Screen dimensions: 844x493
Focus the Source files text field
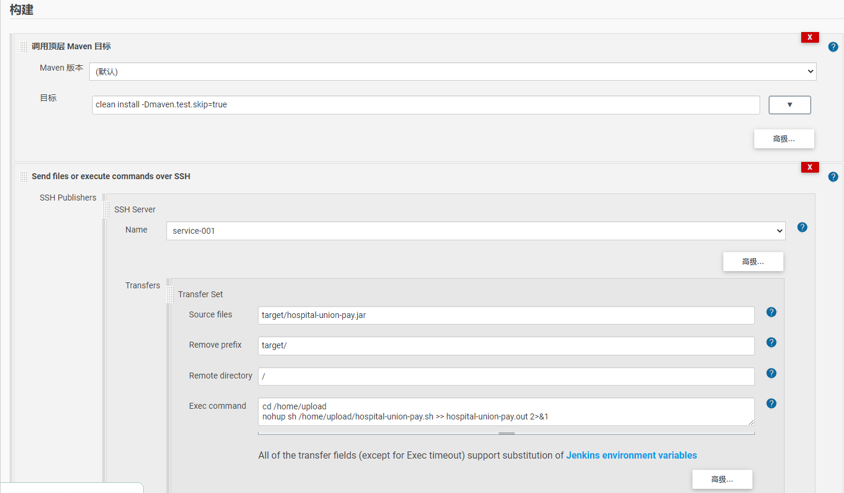coord(506,316)
